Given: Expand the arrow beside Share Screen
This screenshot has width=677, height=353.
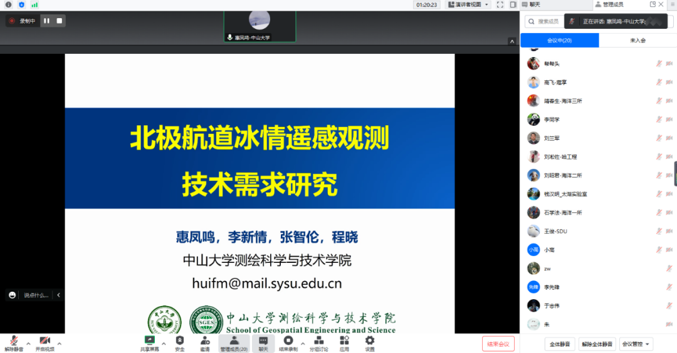Looking at the screenshot, I should click(x=164, y=343).
